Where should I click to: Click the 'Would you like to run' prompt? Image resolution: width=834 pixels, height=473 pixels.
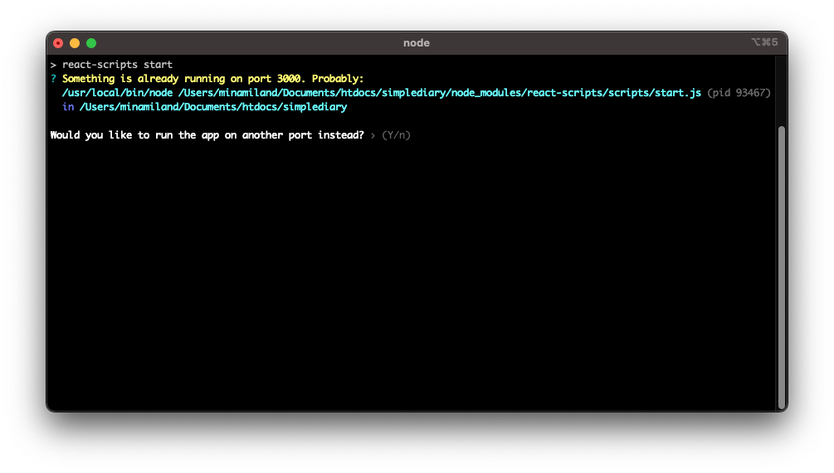pos(207,135)
